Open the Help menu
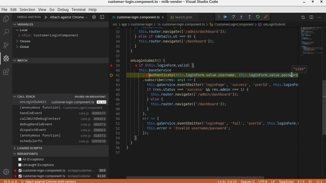Image resolution: width=326 pixels, height=183 pixels. pyautogui.click(x=93, y=10)
